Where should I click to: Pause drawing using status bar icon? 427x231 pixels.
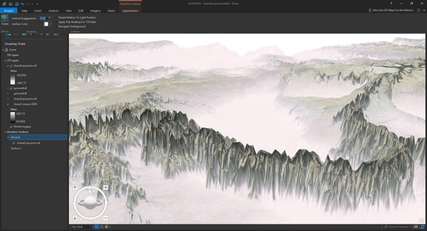416,227
